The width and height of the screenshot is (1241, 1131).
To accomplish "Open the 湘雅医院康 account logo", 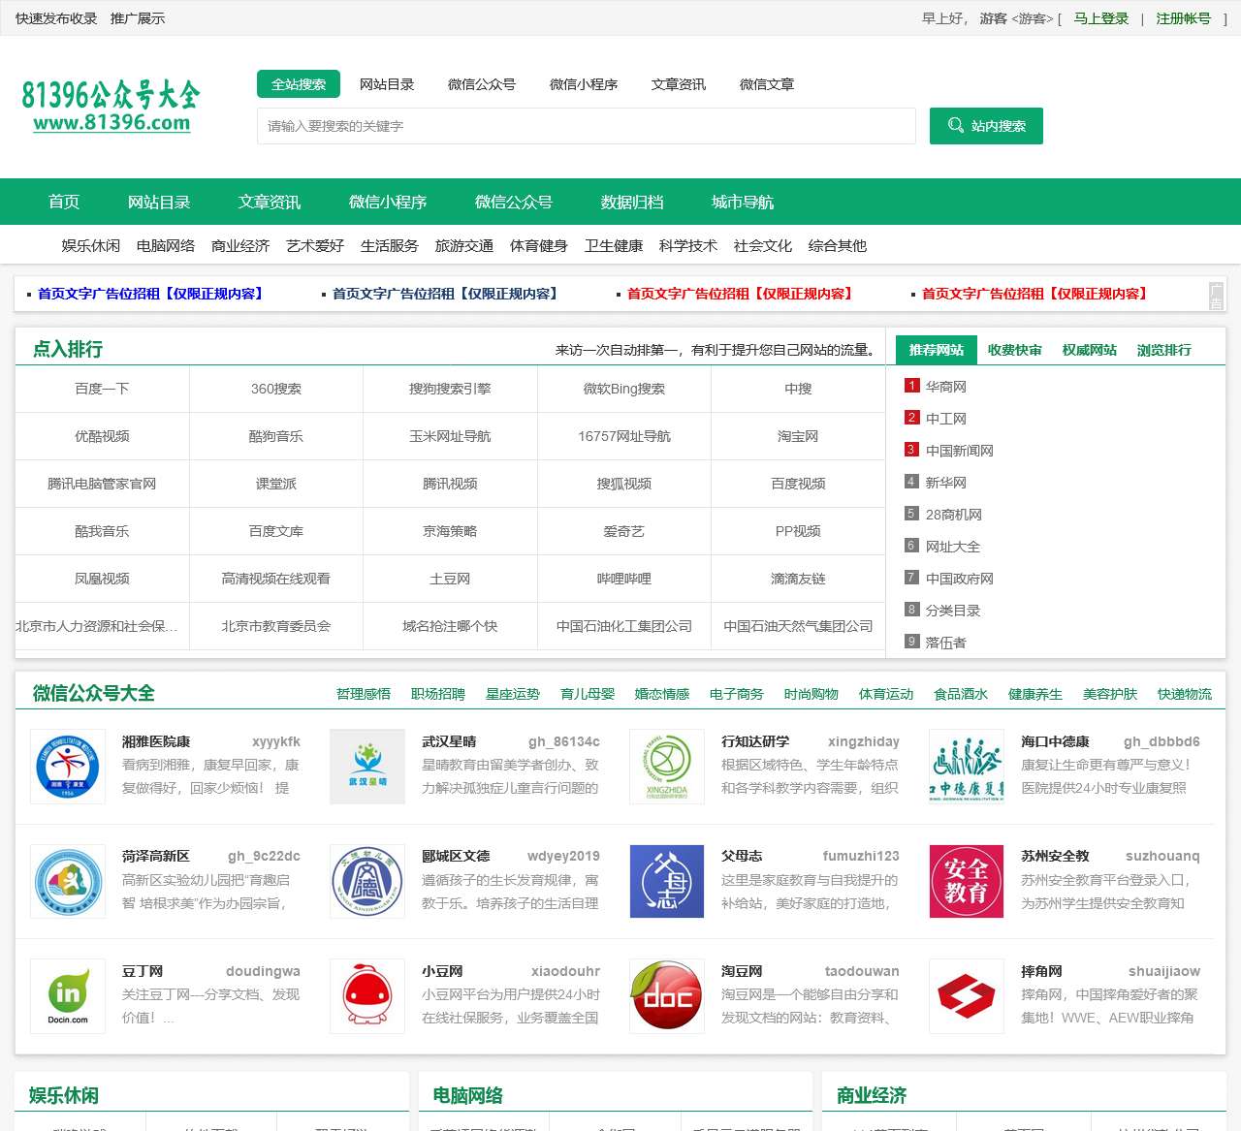I will coord(68,766).
